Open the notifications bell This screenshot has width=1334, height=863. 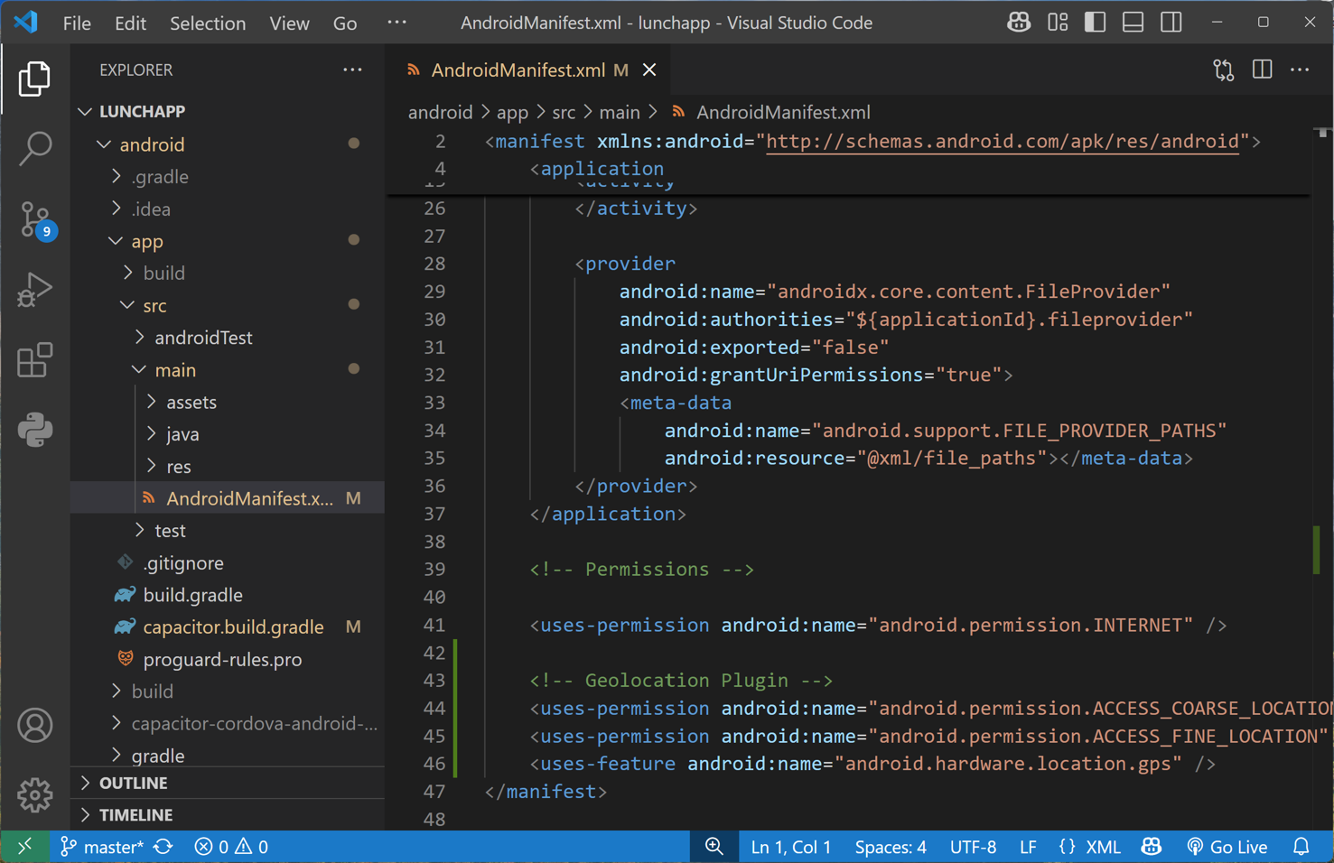(1301, 847)
